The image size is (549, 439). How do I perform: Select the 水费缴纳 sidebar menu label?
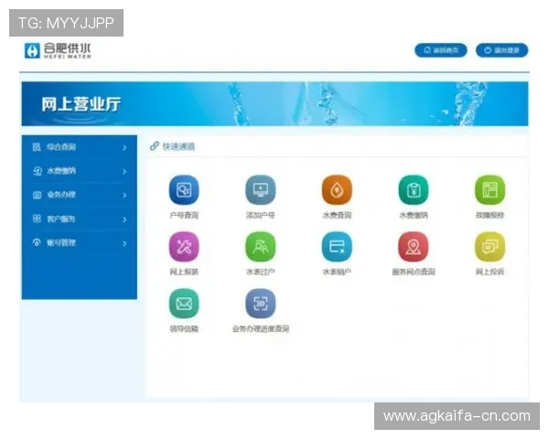tap(61, 171)
